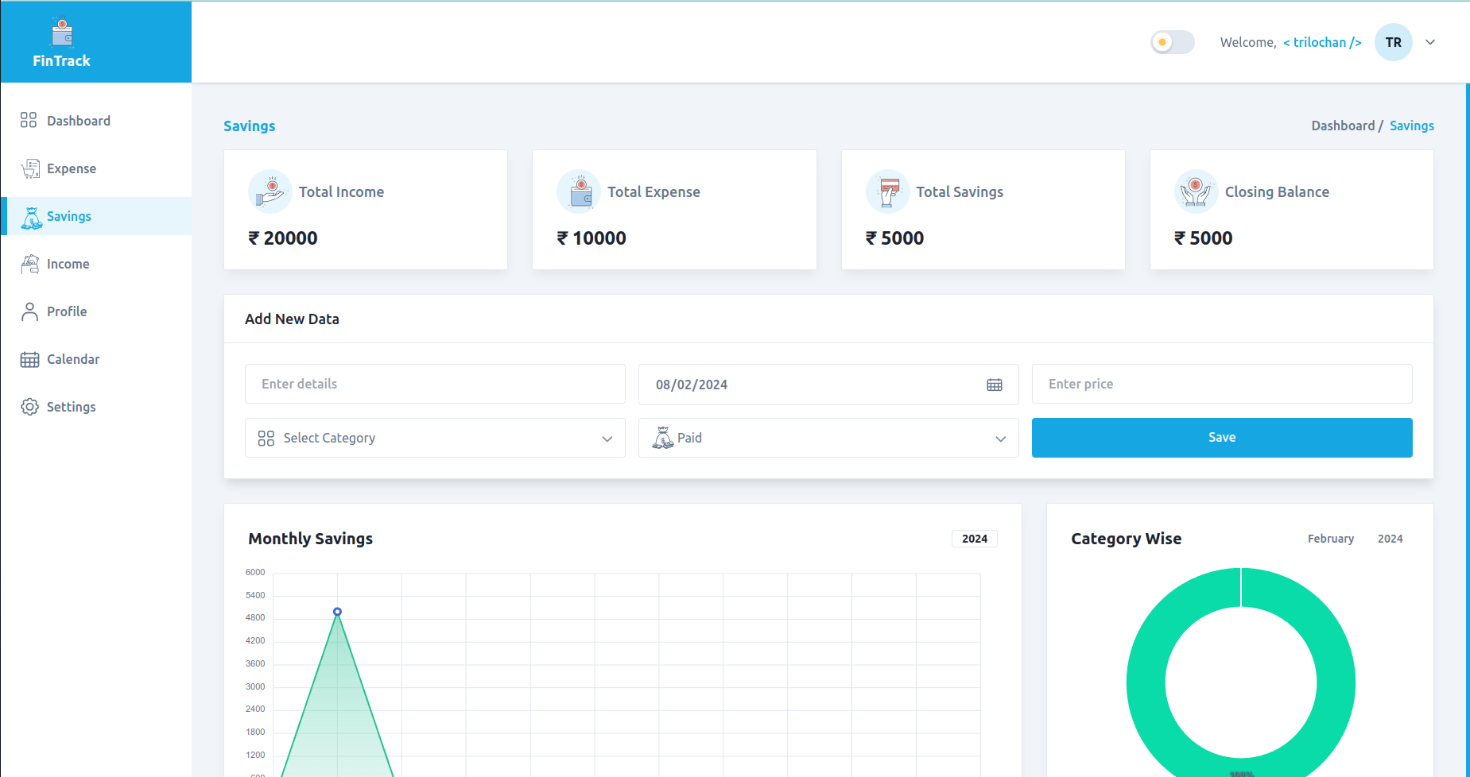The width and height of the screenshot is (1470, 777).
Task: Click the Calendar icon in sidebar
Action: pos(29,359)
